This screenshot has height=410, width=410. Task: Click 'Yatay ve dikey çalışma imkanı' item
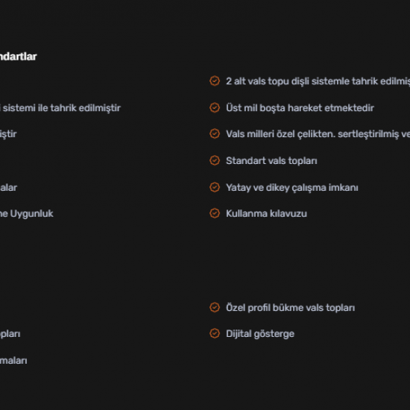point(291,187)
